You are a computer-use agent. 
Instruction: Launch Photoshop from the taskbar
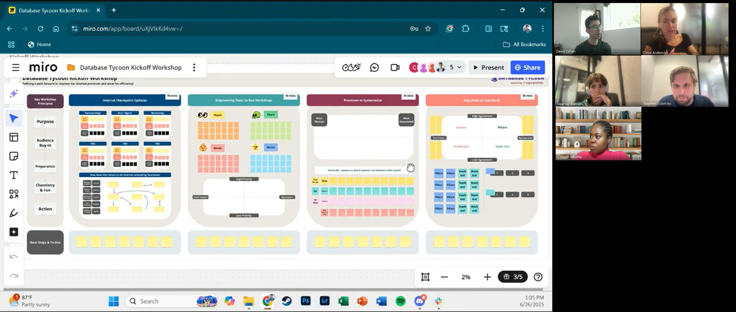(x=305, y=301)
